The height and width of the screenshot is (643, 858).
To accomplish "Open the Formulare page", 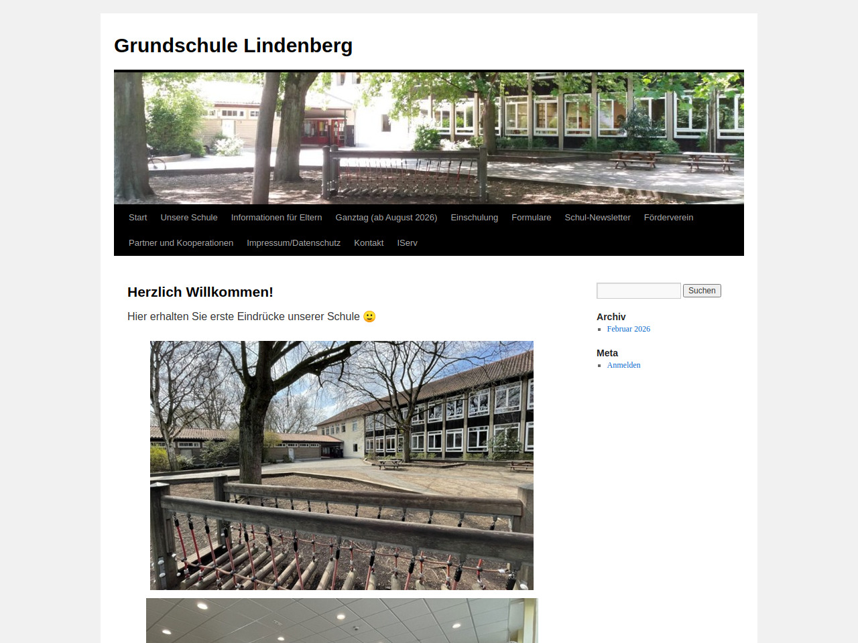I will 531,218.
